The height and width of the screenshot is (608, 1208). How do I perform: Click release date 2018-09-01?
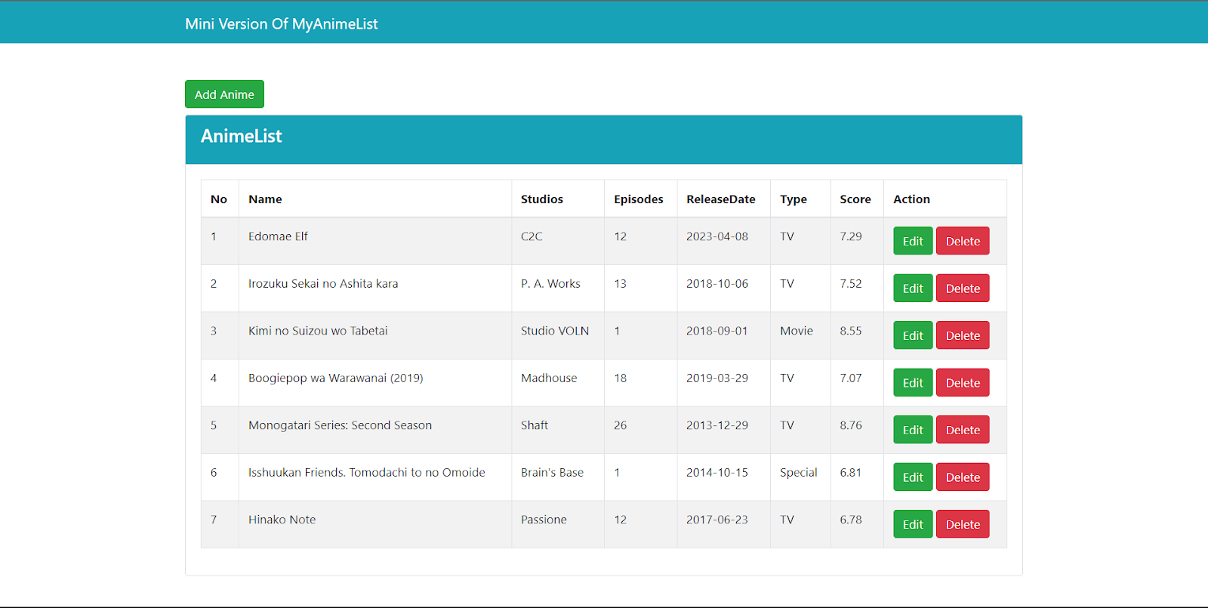point(717,331)
